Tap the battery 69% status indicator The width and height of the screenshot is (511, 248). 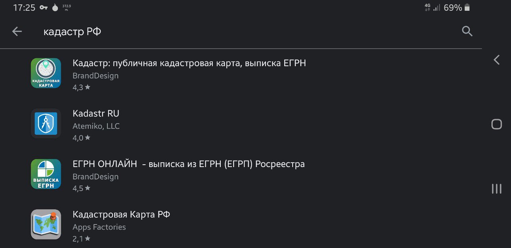[457, 8]
